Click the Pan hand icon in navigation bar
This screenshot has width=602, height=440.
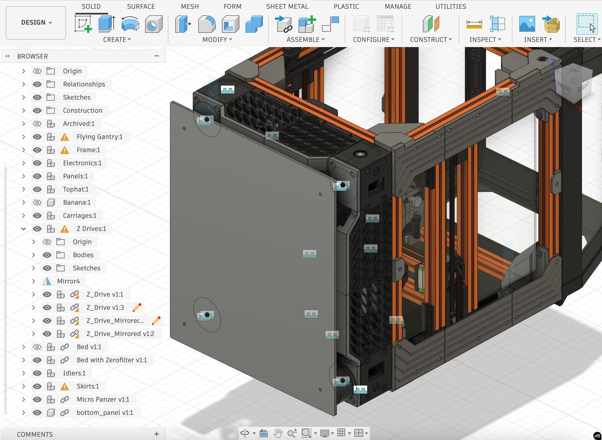278,433
